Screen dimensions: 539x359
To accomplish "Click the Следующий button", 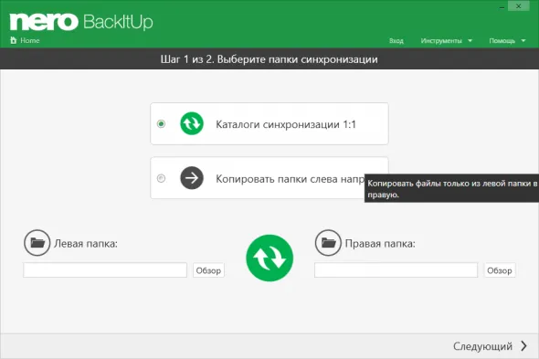I will pyautogui.click(x=490, y=346).
